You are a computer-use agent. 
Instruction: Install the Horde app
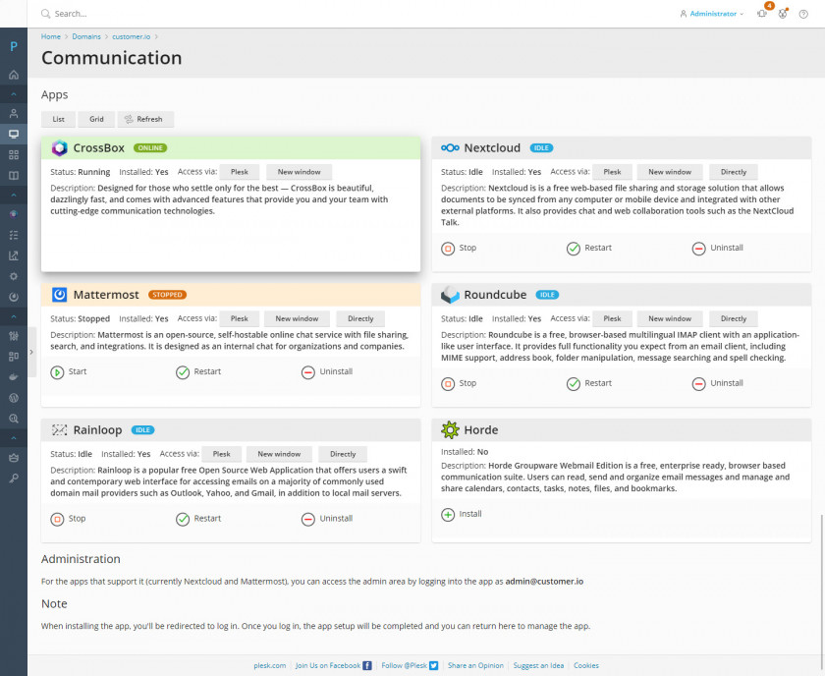[x=462, y=515]
